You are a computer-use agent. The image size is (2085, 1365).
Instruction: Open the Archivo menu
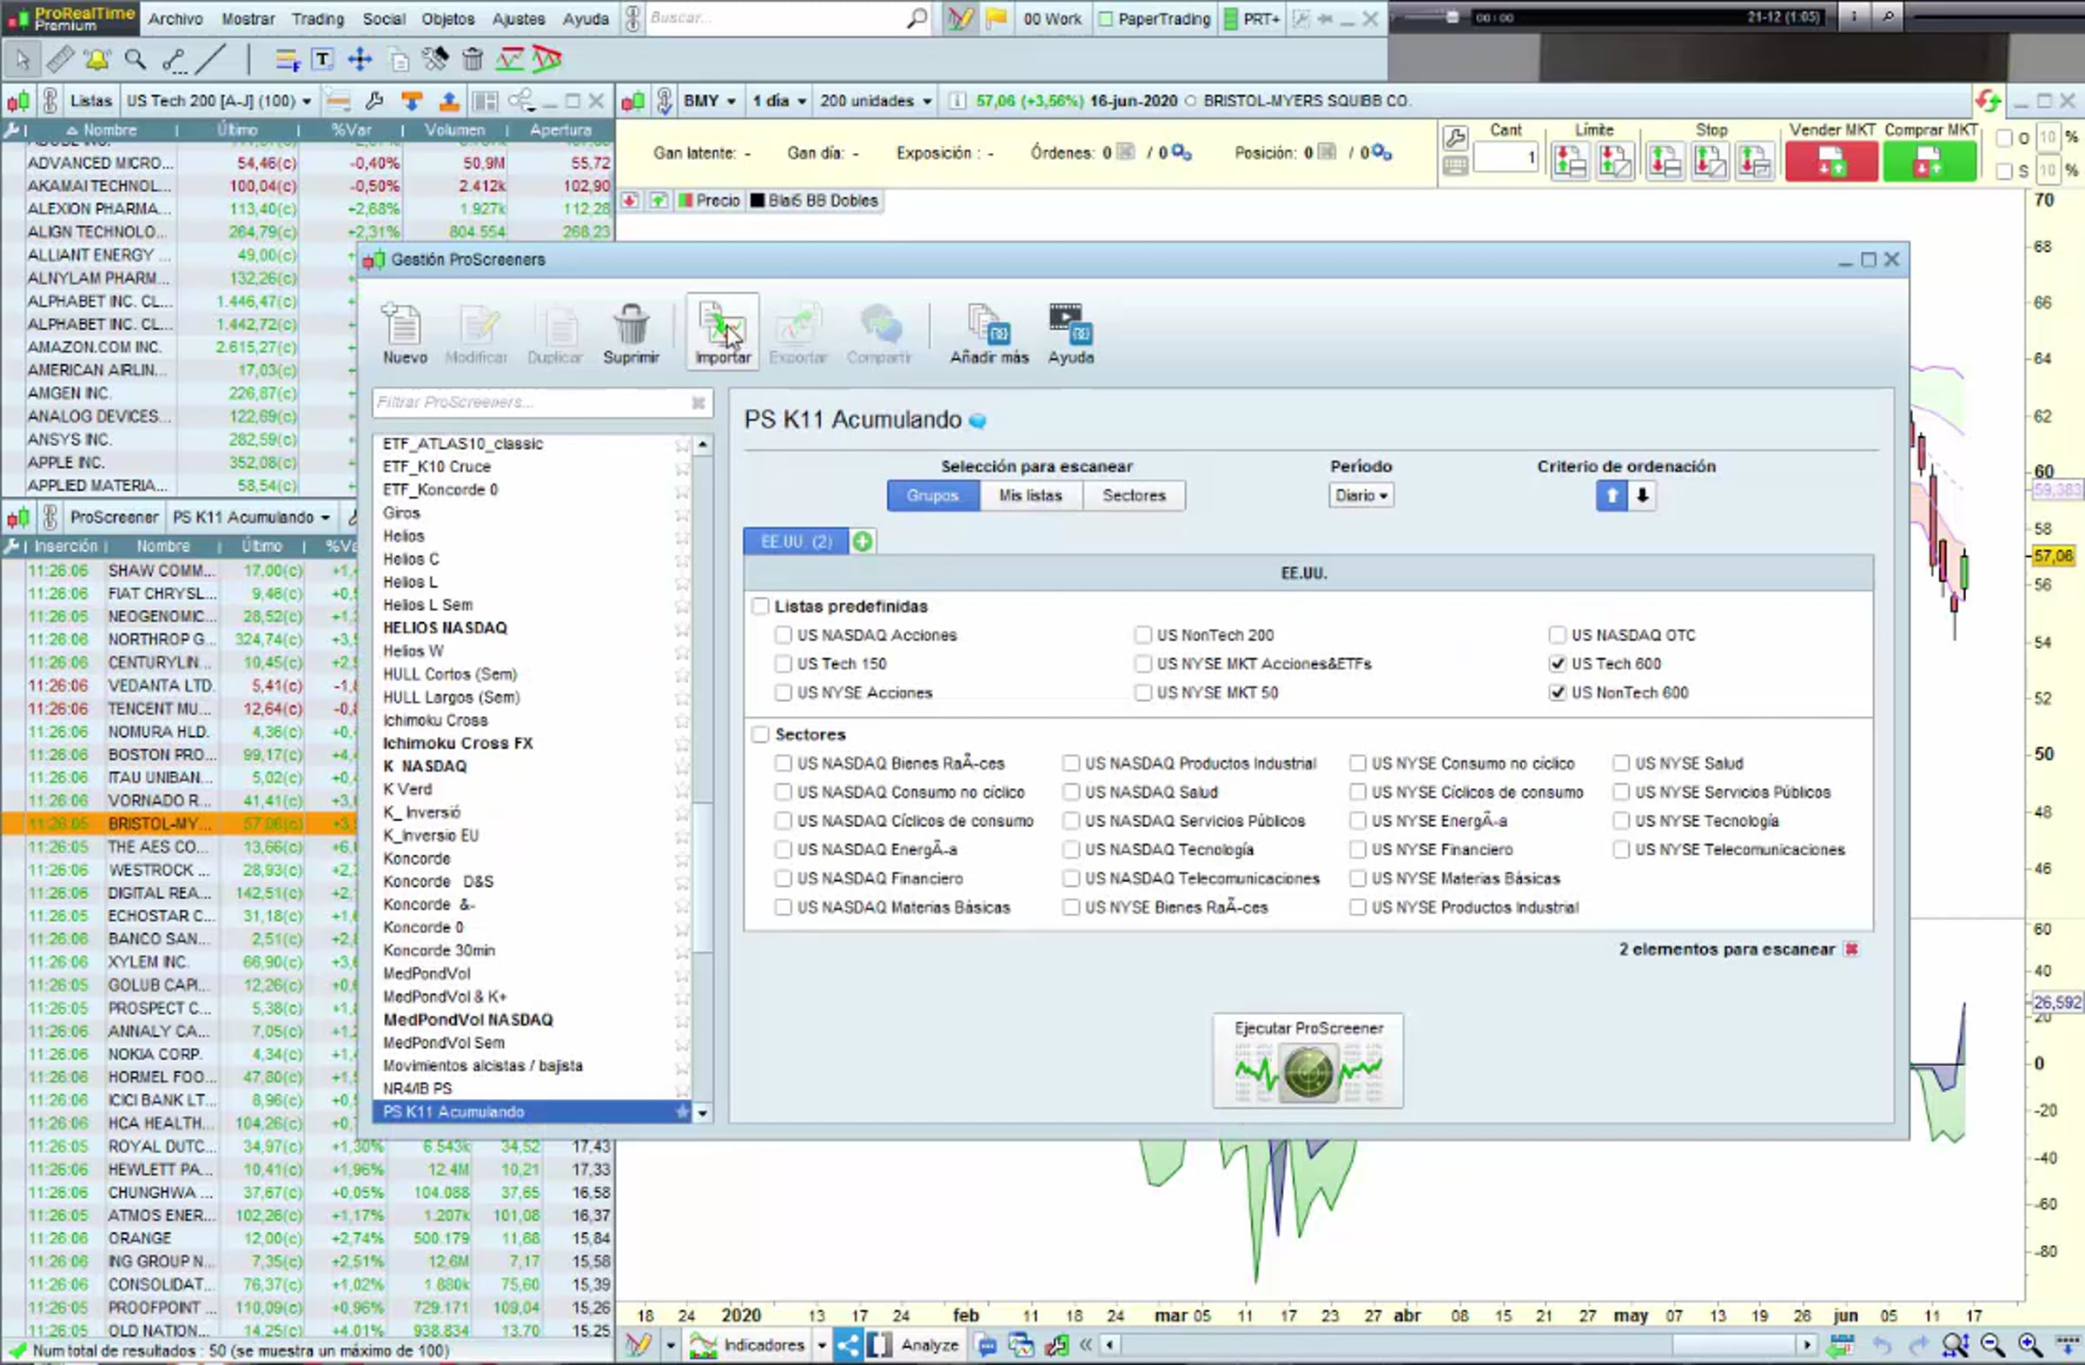pos(175,18)
